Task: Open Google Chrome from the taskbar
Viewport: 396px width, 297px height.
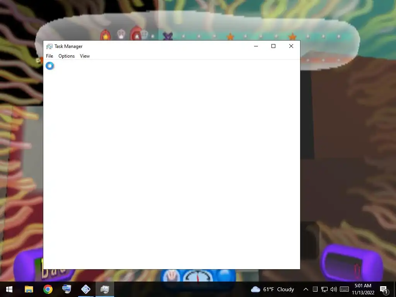Action: (48, 289)
